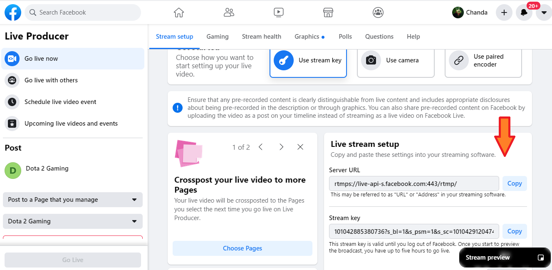
Task: Switch to the Gaming tab
Action: 218,37
